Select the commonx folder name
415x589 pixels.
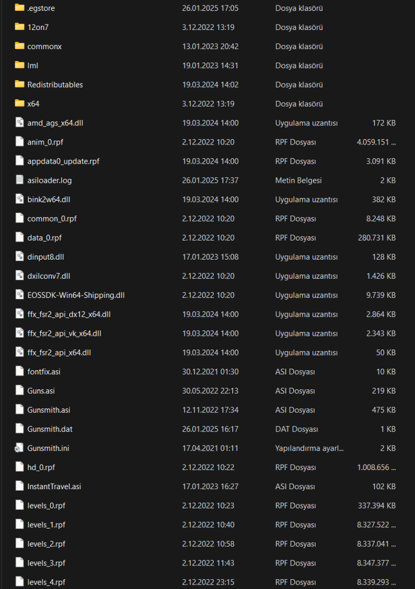click(44, 46)
